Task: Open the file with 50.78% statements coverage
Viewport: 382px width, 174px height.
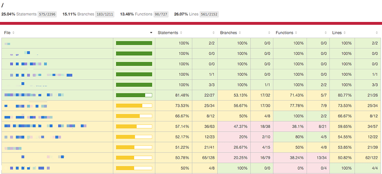Action: click(x=42, y=157)
